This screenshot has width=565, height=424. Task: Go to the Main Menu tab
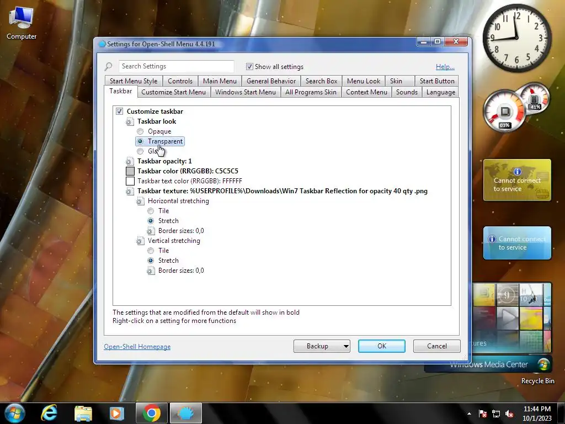click(x=220, y=81)
